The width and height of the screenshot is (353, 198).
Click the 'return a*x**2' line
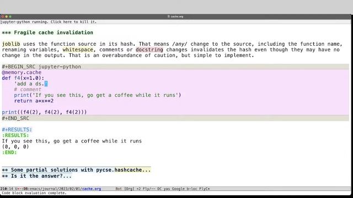(34, 101)
